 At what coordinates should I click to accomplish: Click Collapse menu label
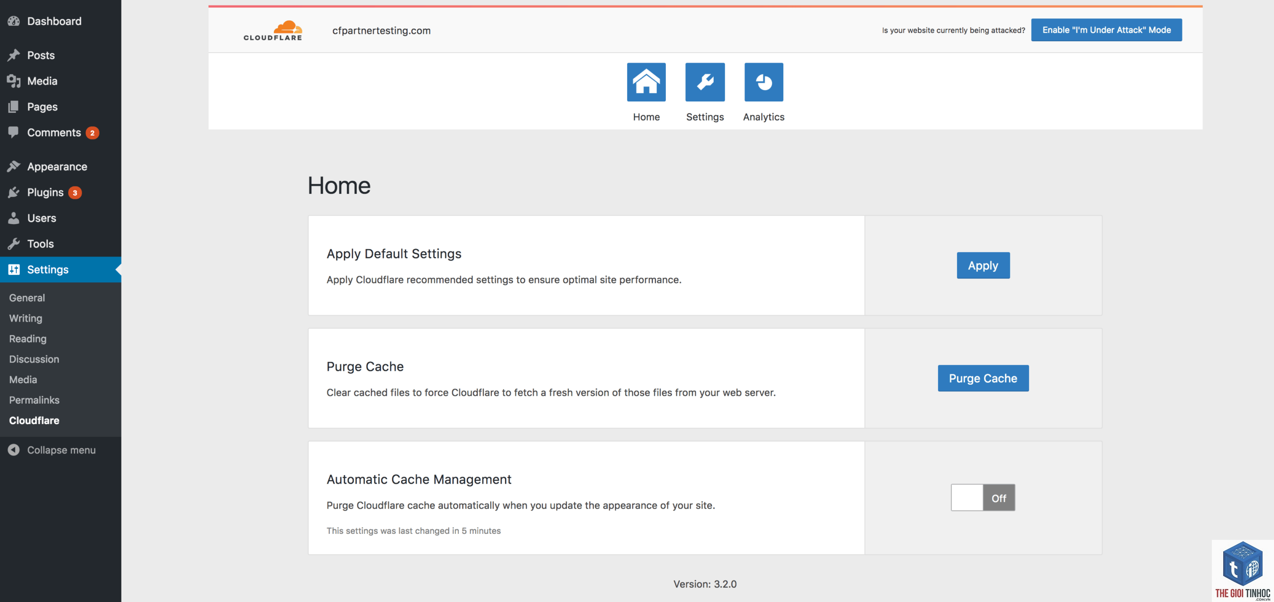tap(61, 450)
